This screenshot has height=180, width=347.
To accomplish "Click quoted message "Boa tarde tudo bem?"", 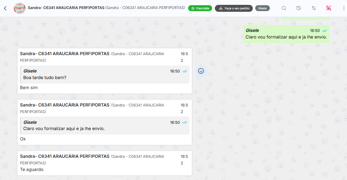I will [45, 78].
